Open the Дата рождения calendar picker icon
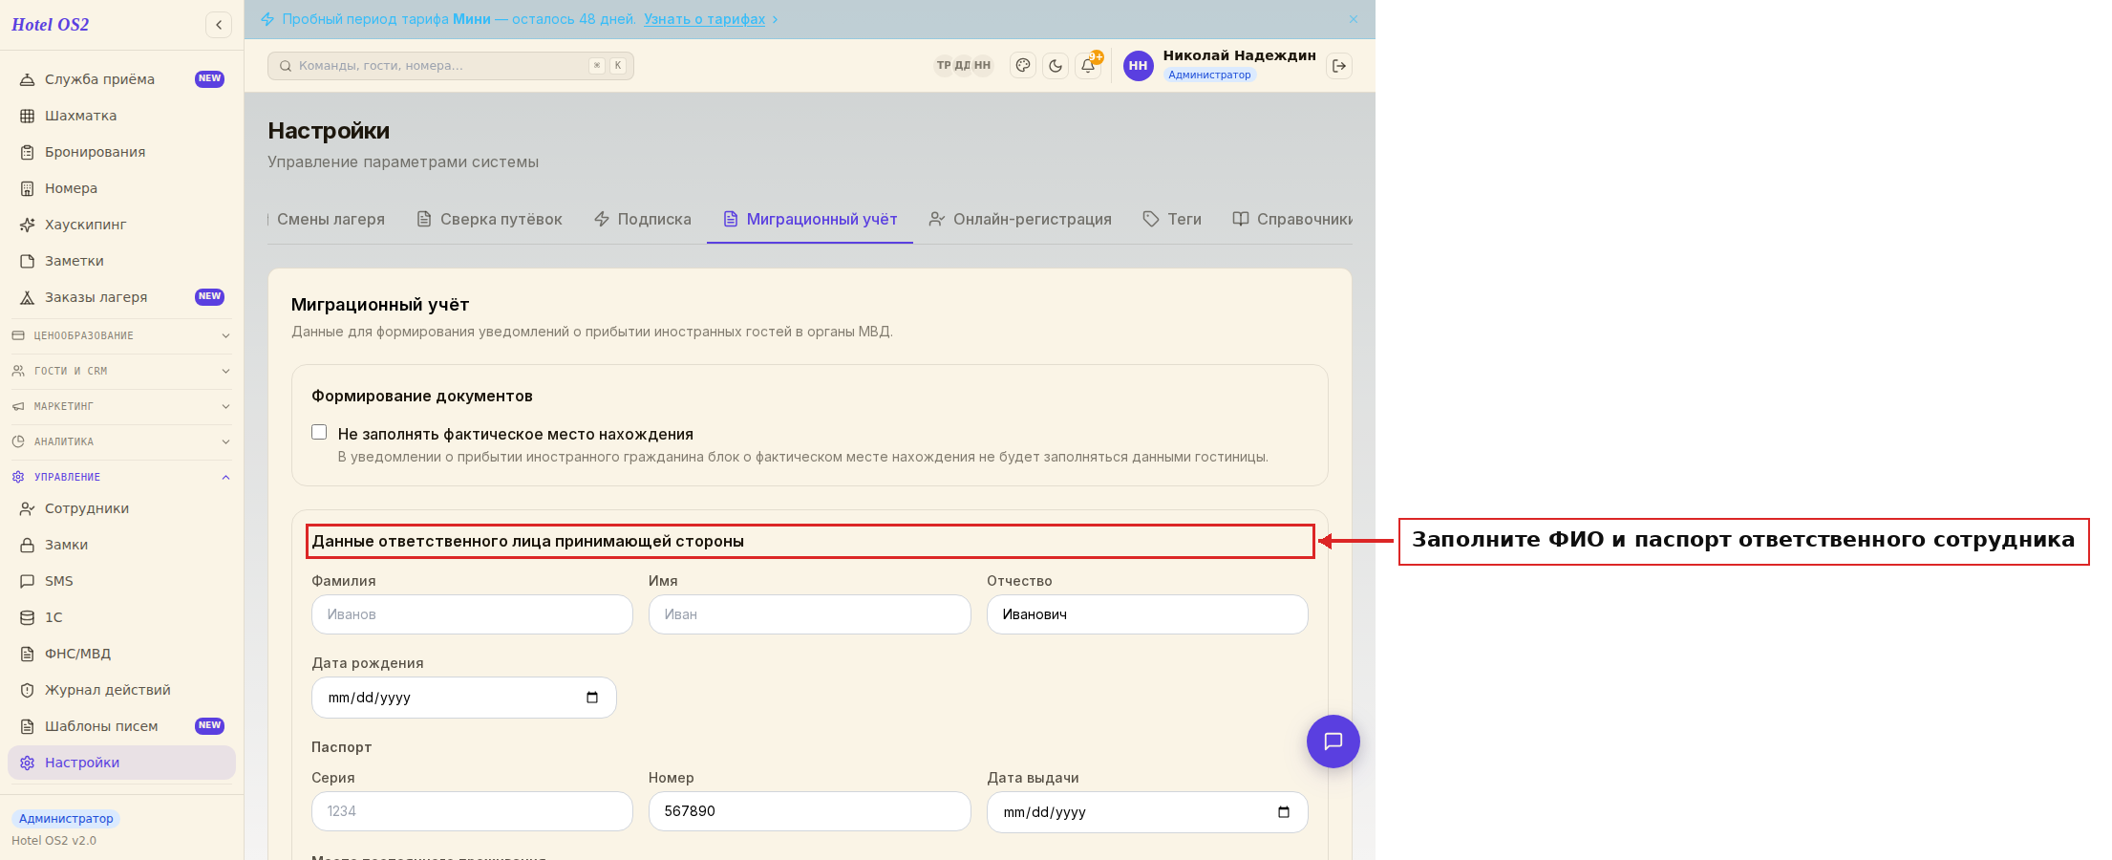 592,698
